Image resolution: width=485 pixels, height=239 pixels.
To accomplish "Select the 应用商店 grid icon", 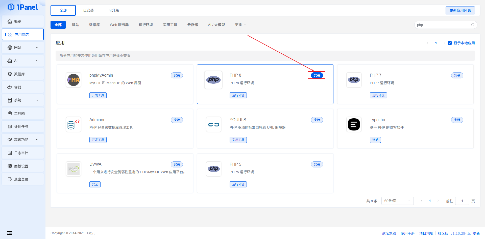I will pyautogui.click(x=10, y=34).
